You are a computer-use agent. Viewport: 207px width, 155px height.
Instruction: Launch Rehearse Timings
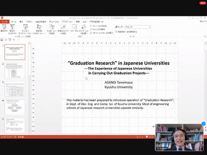[x=74, y=28]
